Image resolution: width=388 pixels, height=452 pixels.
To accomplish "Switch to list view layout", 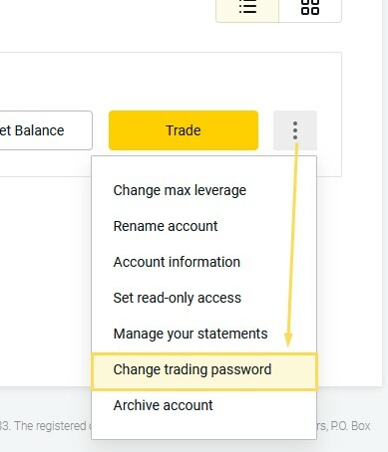I will coord(247,8).
